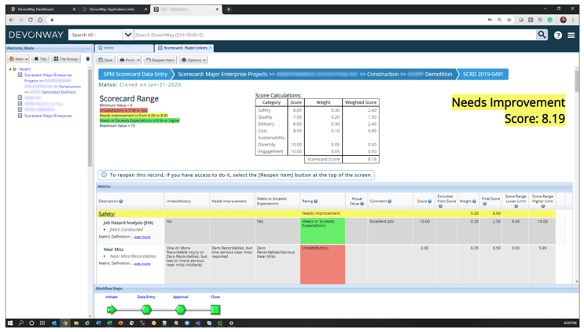The height and width of the screenshot is (332, 584).
Task: Close the Scorecard: Major Enterprise tab
Action: tap(211, 48)
